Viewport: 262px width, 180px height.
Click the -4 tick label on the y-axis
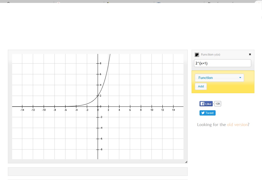(100, 128)
